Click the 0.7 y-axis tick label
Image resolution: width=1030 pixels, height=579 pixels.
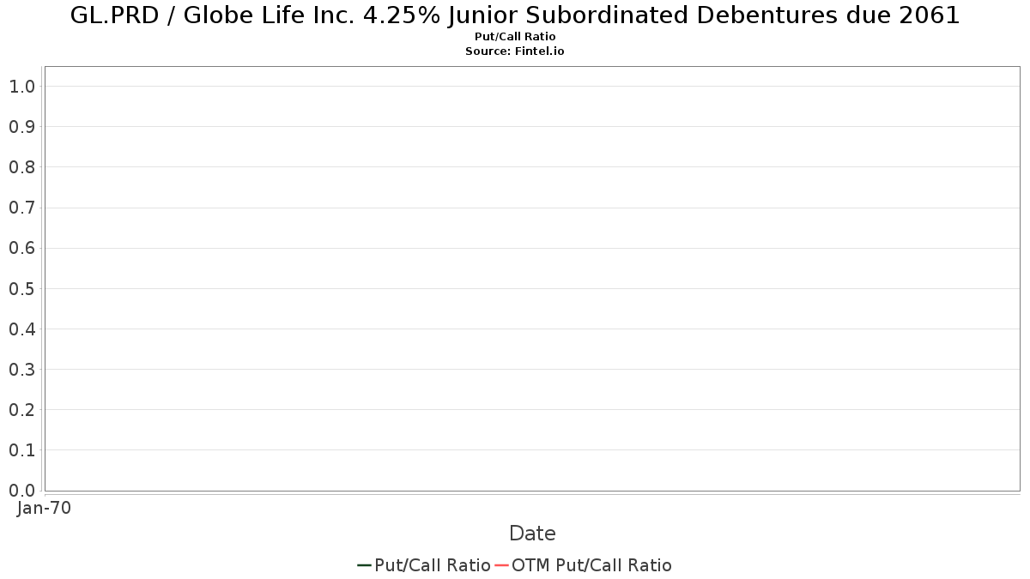[x=21, y=208]
